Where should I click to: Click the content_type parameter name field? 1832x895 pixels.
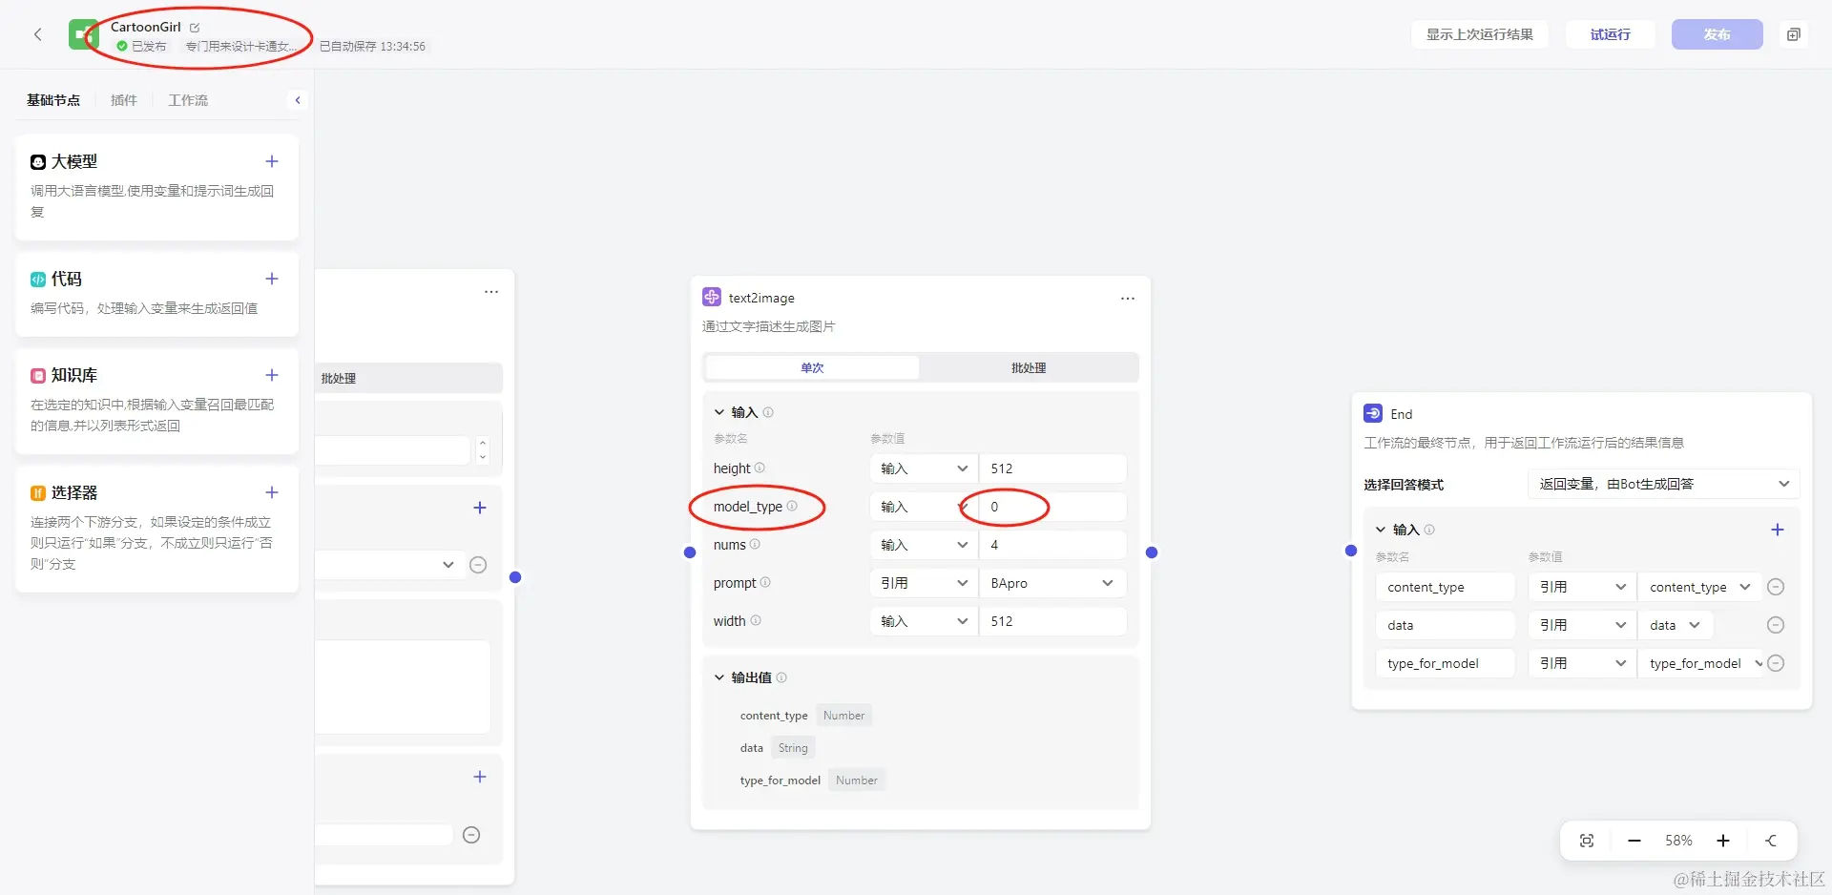point(1445,587)
